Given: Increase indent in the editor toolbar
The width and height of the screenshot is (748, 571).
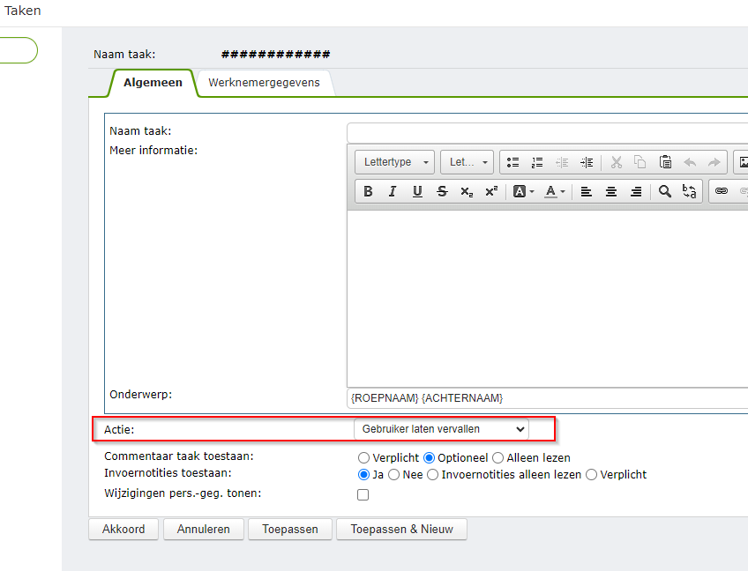Looking at the screenshot, I should point(587,162).
